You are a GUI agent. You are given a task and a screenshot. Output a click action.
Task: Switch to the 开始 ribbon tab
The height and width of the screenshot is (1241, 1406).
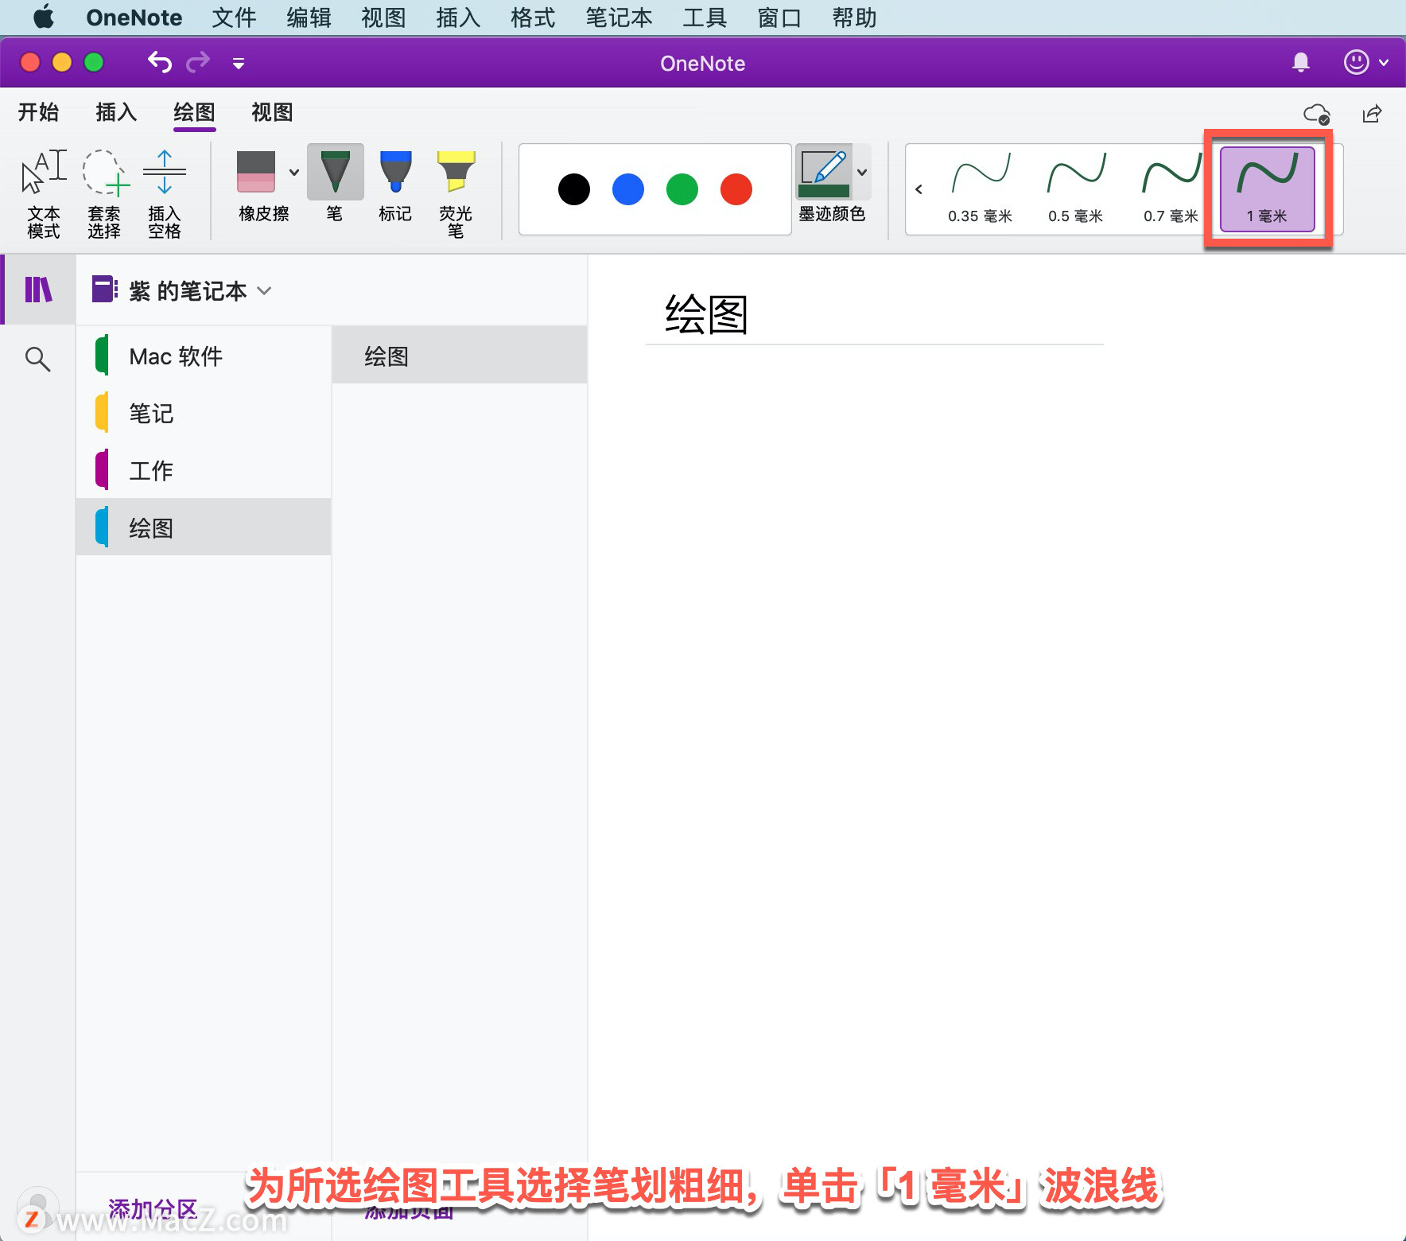(39, 112)
